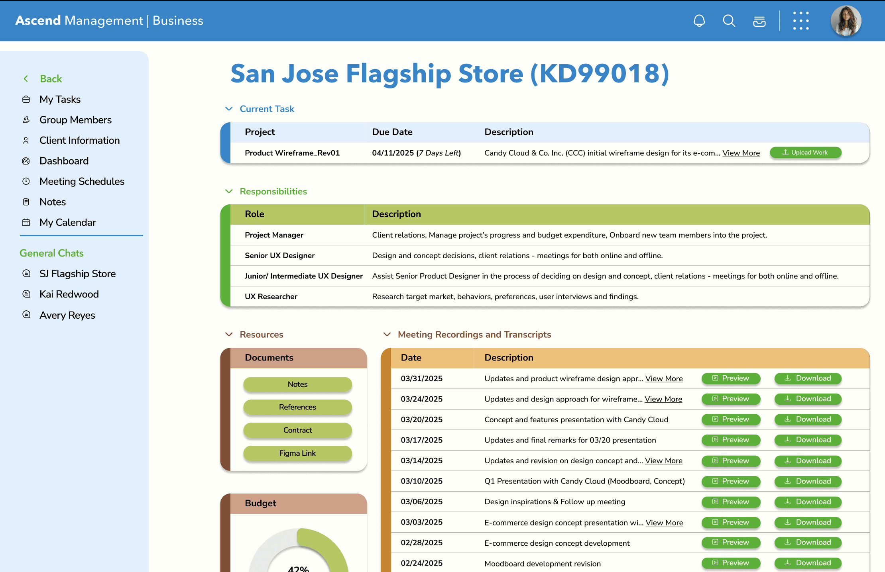Click the user profile avatar

coord(846,21)
